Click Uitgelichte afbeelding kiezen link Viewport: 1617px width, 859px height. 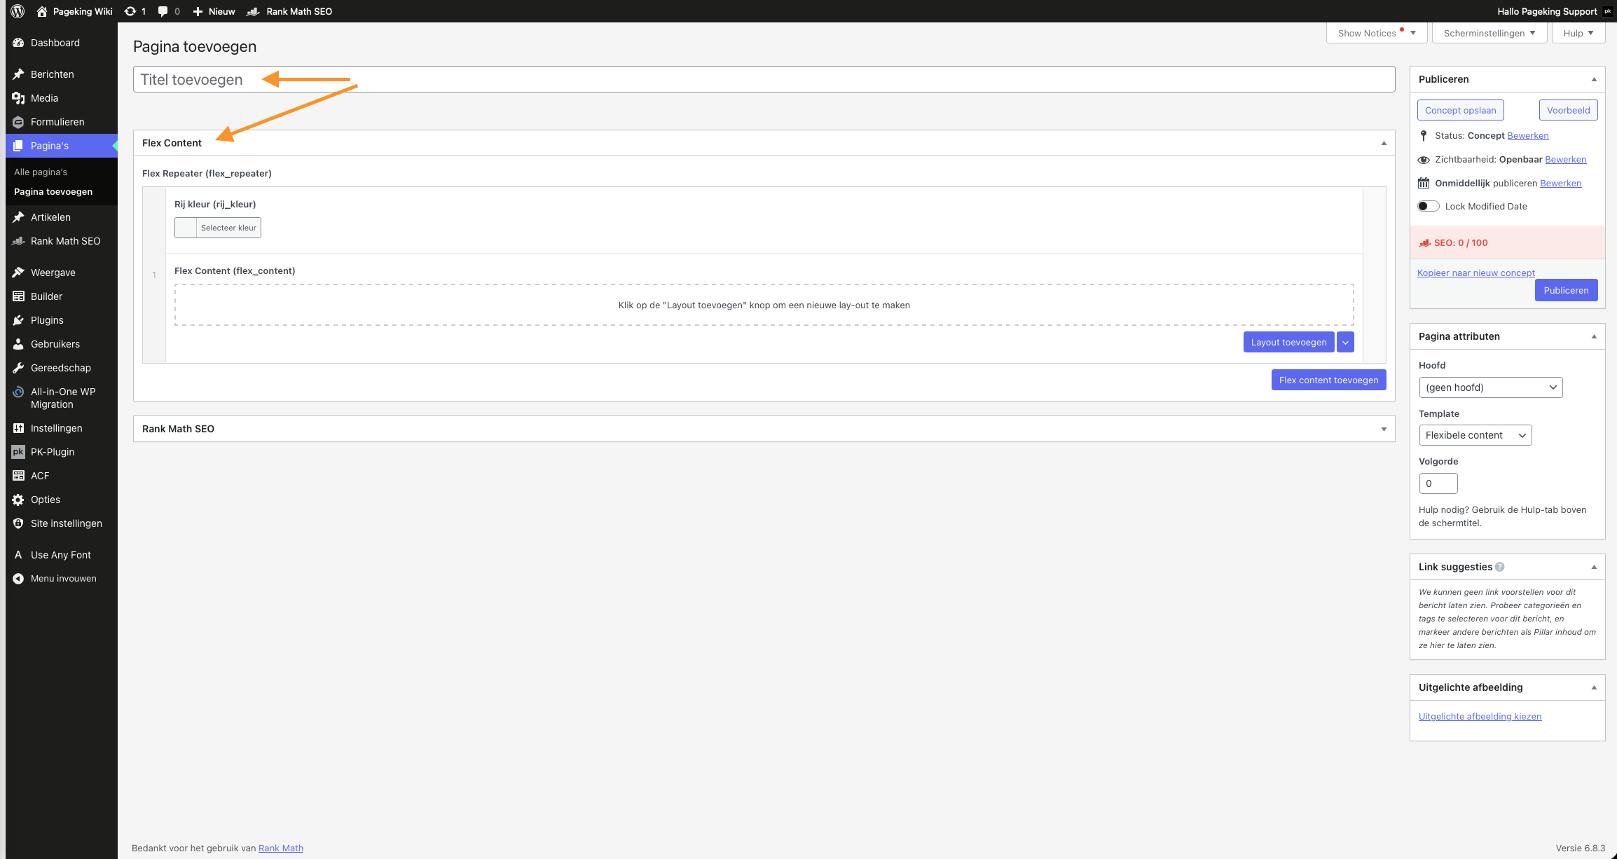pos(1480,716)
